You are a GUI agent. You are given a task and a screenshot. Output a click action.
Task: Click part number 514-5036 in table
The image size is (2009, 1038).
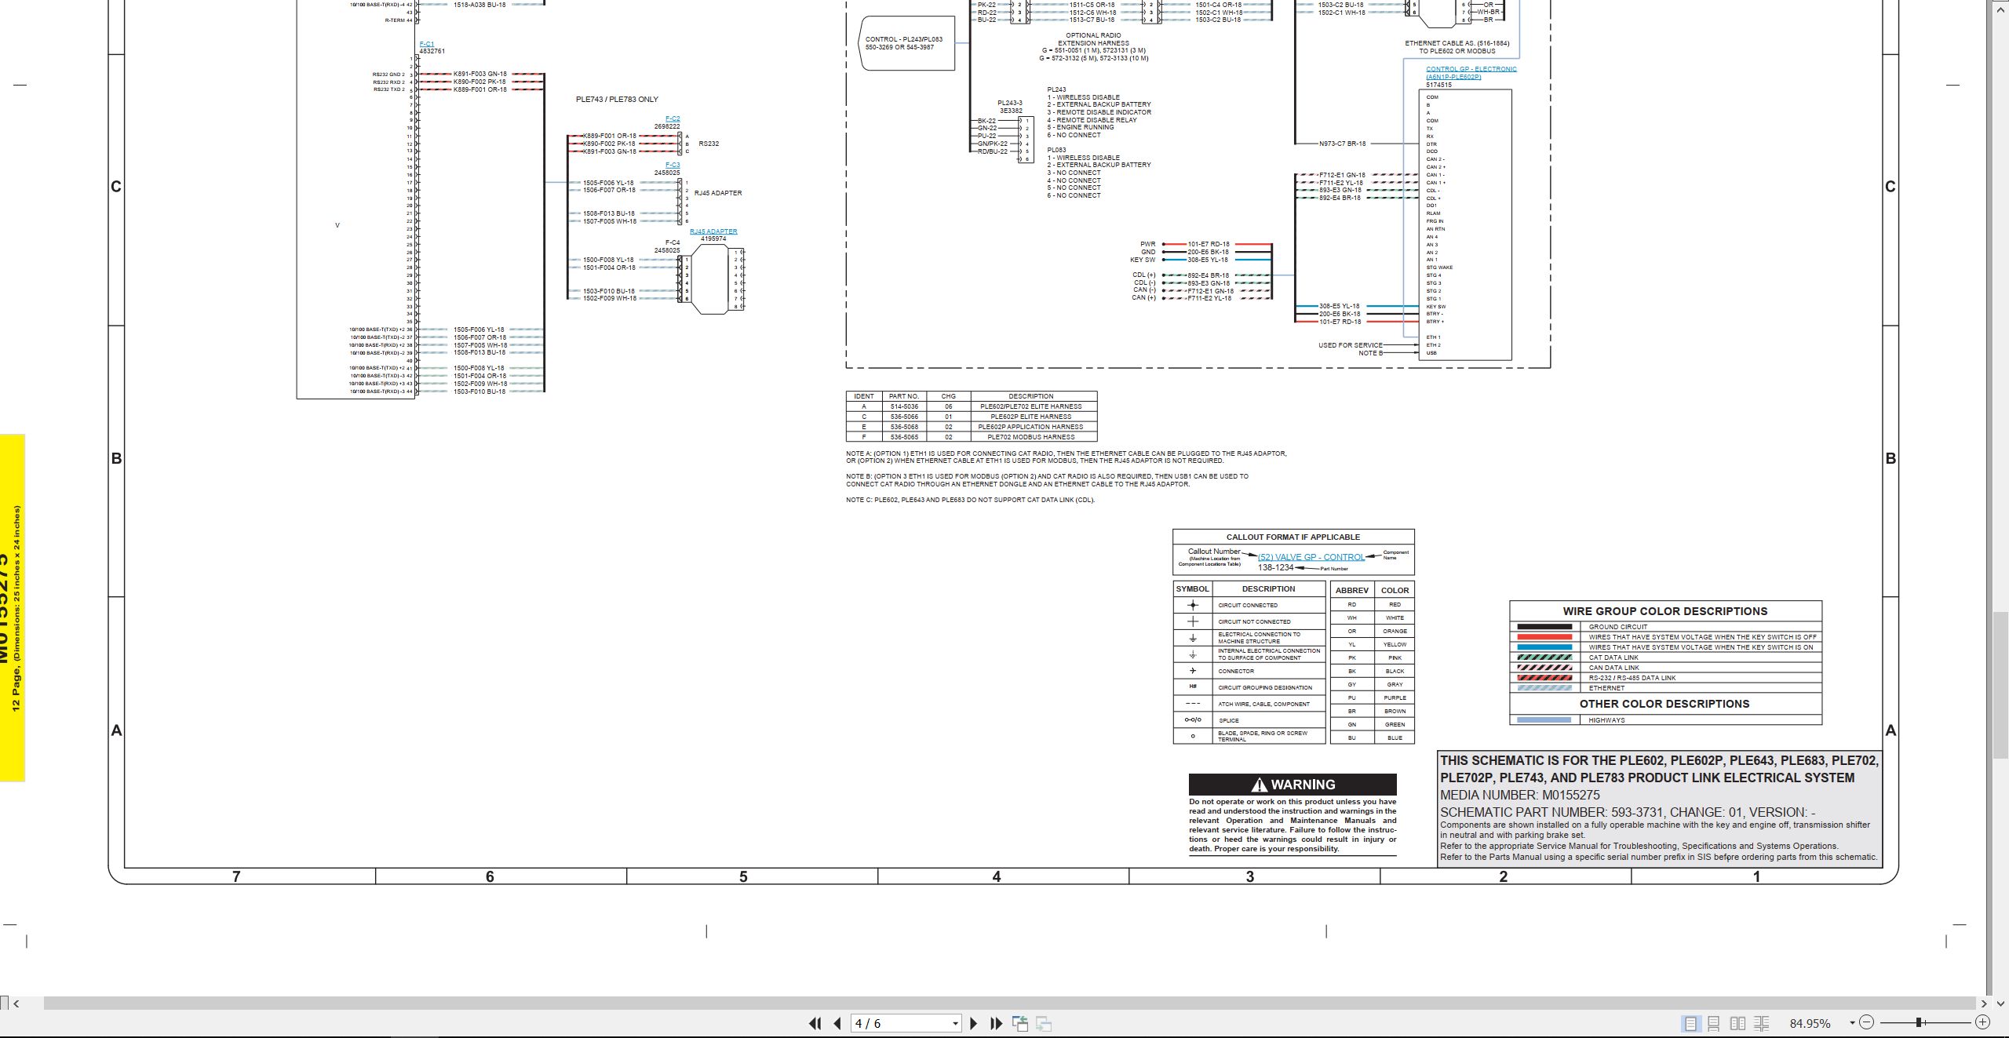[904, 406]
